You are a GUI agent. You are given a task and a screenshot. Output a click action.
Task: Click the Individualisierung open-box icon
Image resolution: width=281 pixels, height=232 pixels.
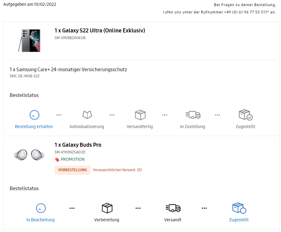coord(87,115)
